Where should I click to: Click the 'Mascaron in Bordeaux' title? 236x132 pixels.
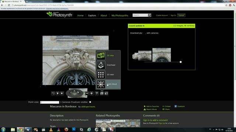(x=63, y=106)
